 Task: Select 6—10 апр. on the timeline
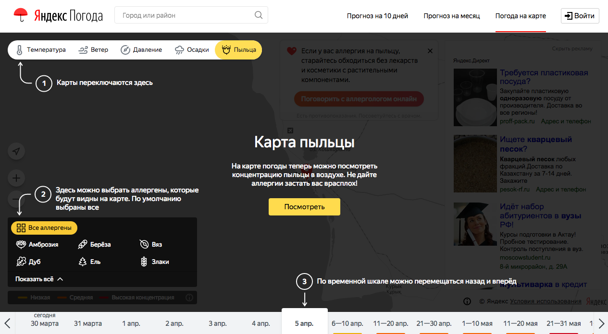pyautogui.click(x=347, y=323)
